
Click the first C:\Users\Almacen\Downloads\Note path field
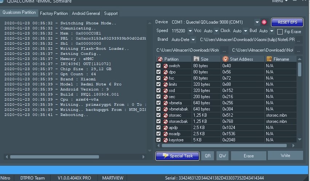point(188,50)
